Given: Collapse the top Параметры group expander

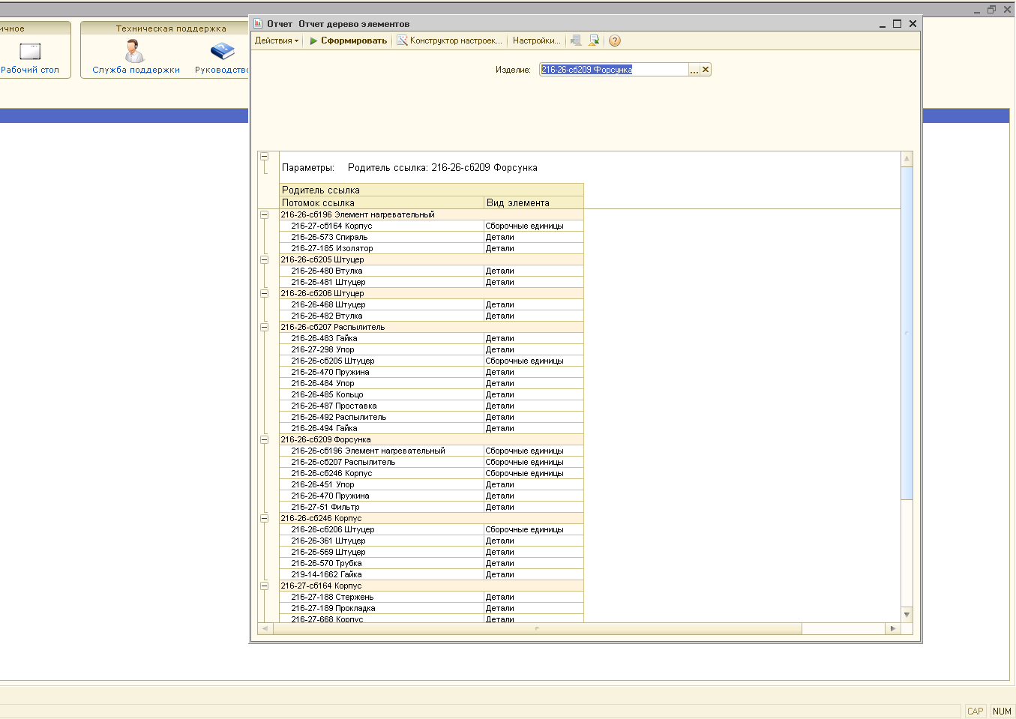Looking at the screenshot, I should point(264,157).
